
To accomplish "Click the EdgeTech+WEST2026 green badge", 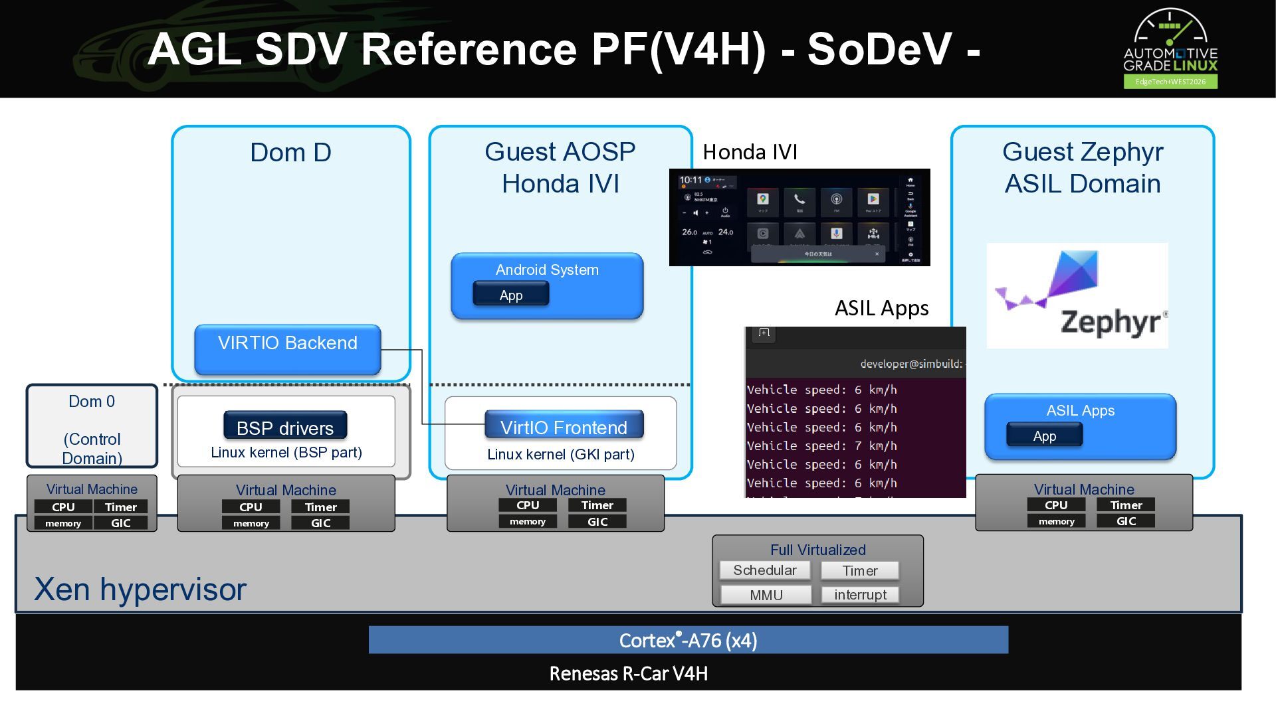I will (x=1170, y=82).
